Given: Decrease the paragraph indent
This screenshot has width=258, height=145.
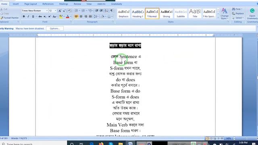Looking at the screenshot, I should 97,11.
